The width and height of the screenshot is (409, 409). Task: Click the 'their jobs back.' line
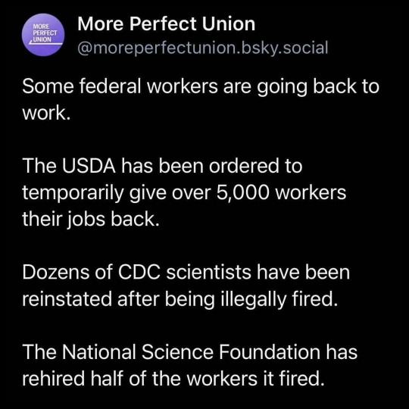pyautogui.click(x=91, y=220)
